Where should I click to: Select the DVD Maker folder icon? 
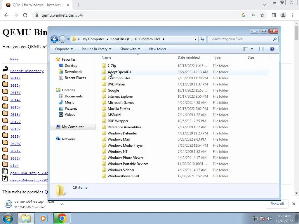tap(104, 84)
